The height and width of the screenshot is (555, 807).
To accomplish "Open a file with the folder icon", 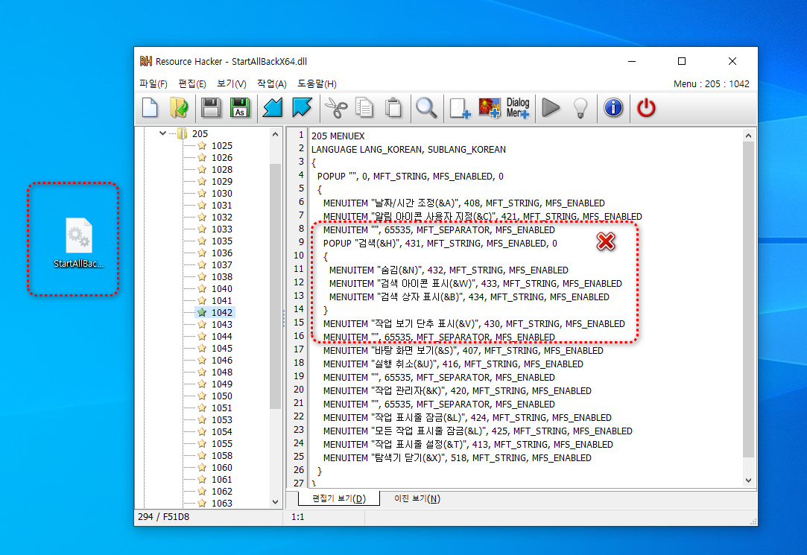I will click(x=179, y=108).
